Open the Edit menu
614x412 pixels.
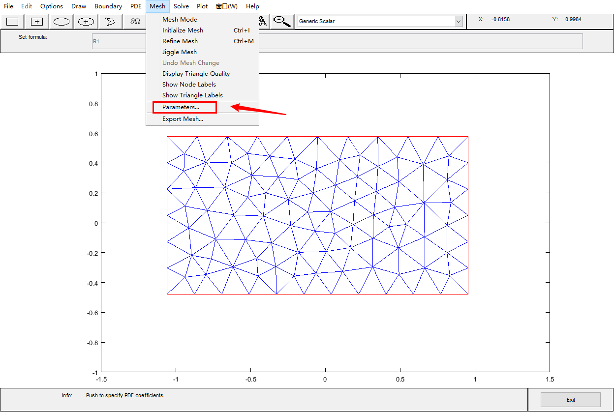pos(27,6)
